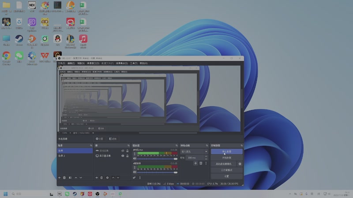Open Steam from the desktop
The height and width of the screenshot is (198, 353).
(x=19, y=40)
